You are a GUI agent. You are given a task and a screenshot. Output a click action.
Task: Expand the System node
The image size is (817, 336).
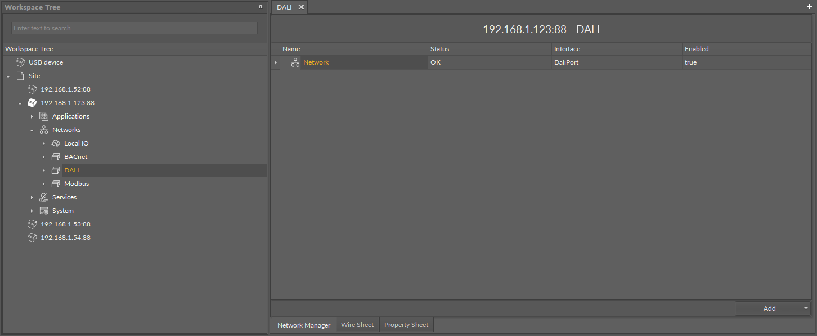click(32, 211)
